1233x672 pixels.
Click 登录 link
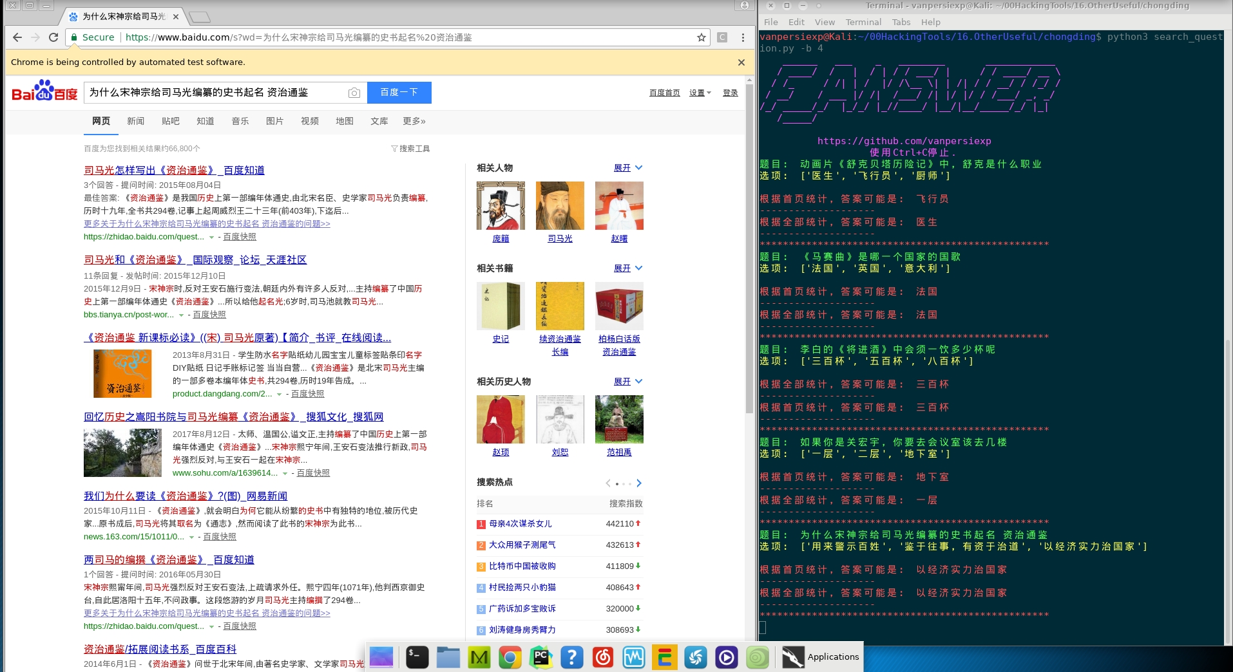pos(731,93)
